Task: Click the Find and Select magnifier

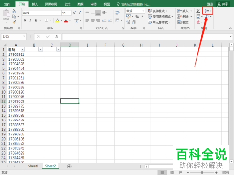Action: click(207, 16)
